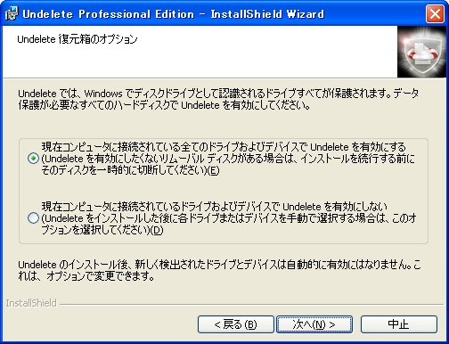This screenshot has height=344, width=449.
Task: Choose the option label ending with (D)
Action: [229, 218]
